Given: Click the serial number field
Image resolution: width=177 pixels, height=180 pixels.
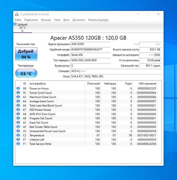Looking at the screenshot, I should (90, 50).
